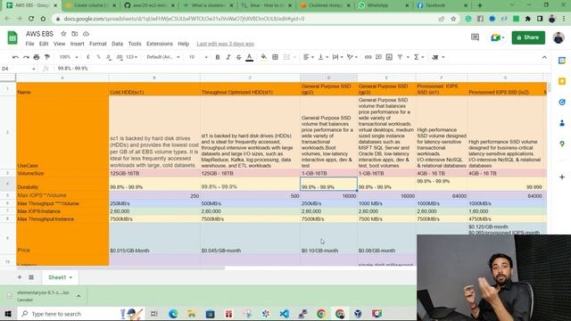This screenshot has width=571, height=321.
Task: Select the Paint format tool
Action: pos(47,57)
